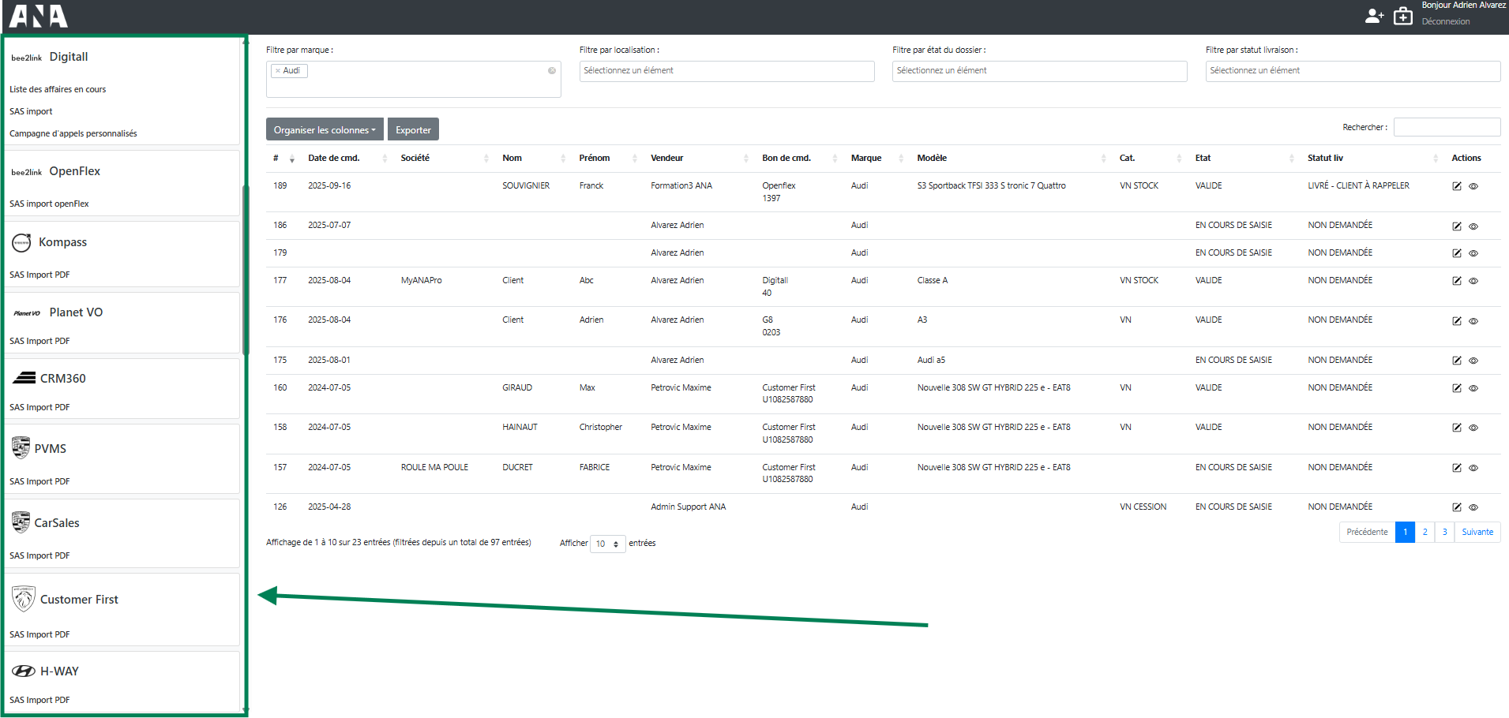View order 126 with eye icon
The image size is (1509, 718).
[1473, 507]
